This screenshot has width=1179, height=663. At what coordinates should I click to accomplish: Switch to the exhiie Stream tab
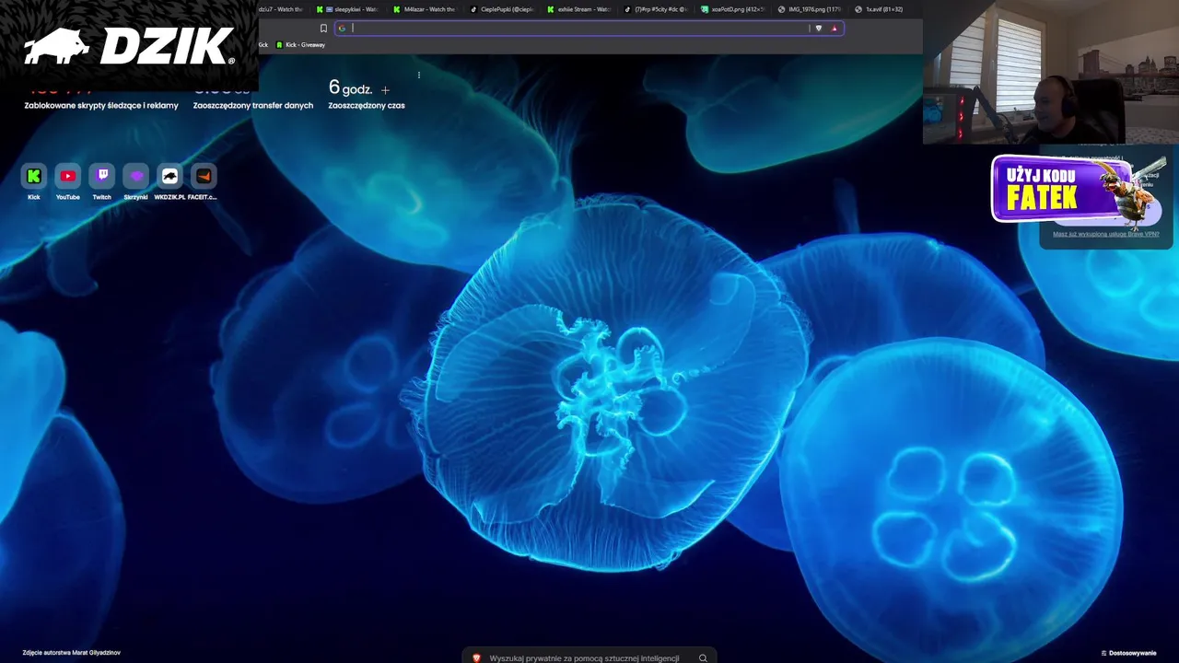pos(581,9)
